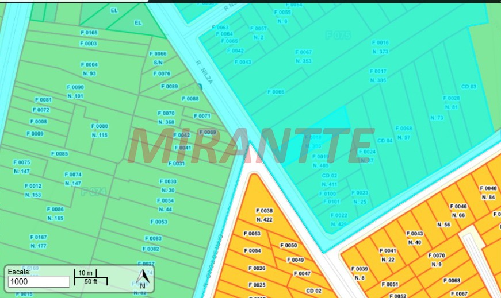Click the Escala scale input field

pyautogui.click(x=39, y=282)
